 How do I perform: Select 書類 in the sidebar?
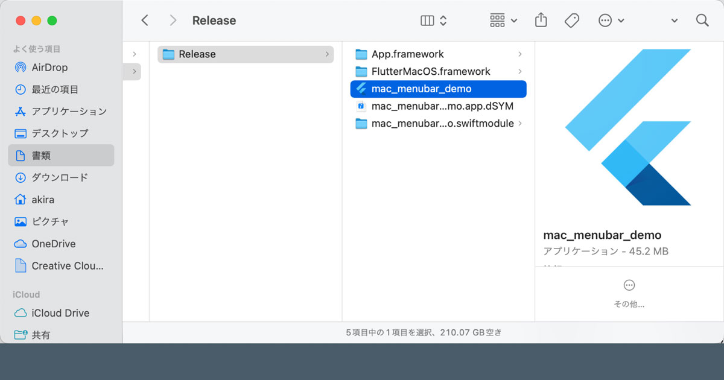pos(61,156)
